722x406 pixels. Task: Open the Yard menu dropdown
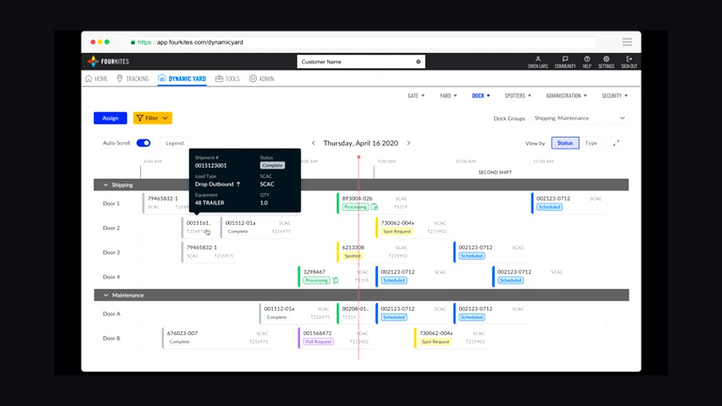449,96
